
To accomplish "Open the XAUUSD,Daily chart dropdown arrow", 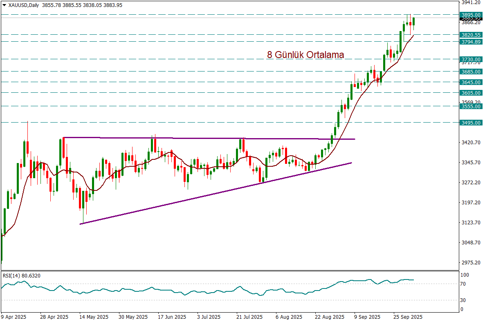I will pyautogui.click(x=4, y=5).
